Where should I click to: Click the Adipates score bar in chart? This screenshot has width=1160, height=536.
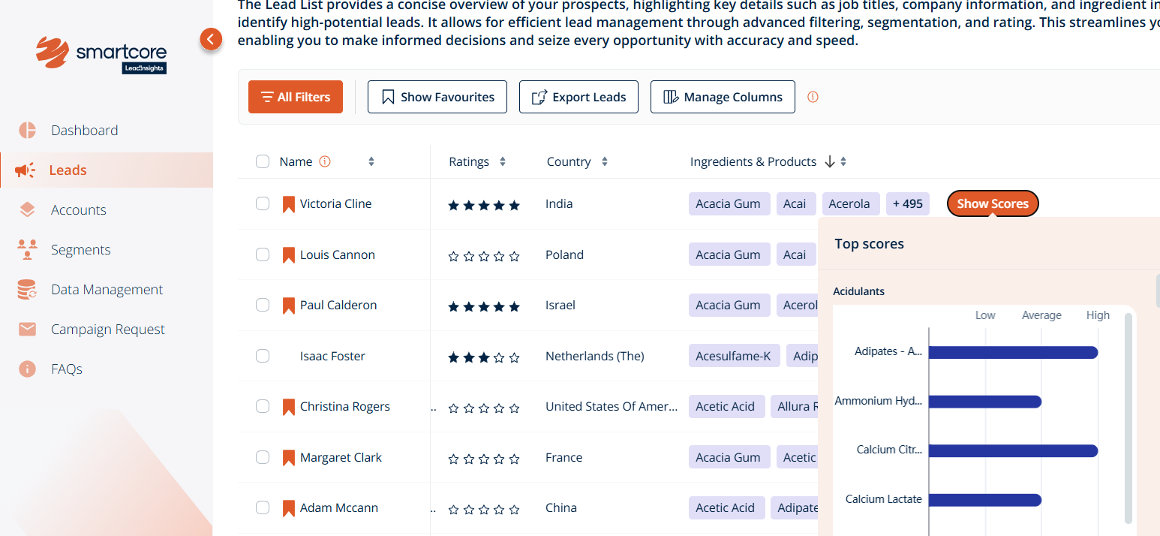(1013, 352)
